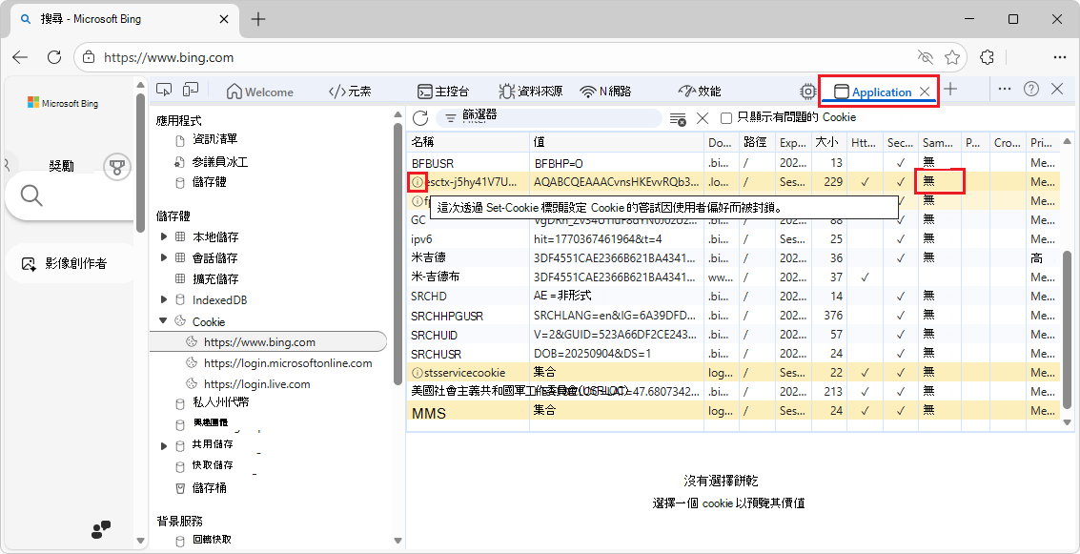Open the DevTools settings gear
This screenshot has width=1080, height=554.
[x=806, y=90]
